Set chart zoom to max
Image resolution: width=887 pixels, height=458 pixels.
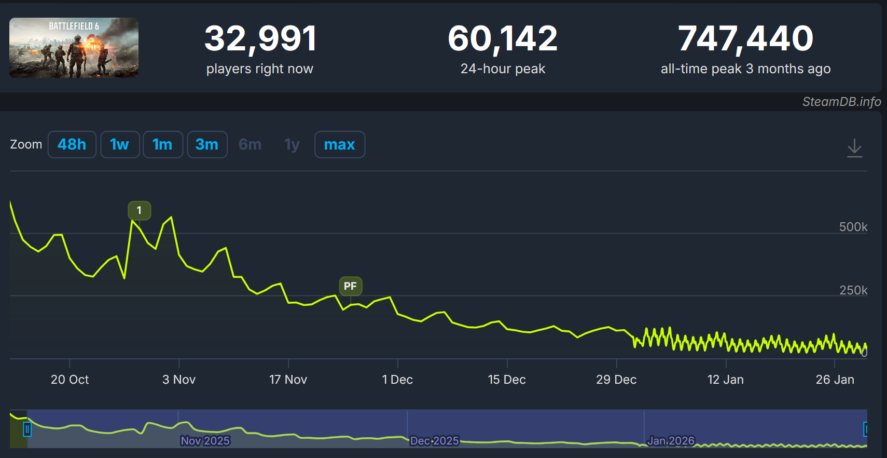[340, 144]
